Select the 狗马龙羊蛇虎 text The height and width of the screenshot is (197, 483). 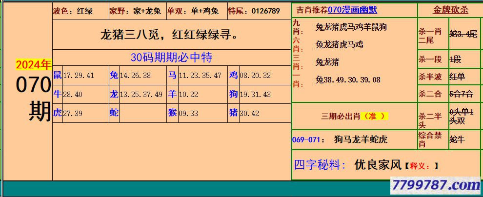click(361, 140)
